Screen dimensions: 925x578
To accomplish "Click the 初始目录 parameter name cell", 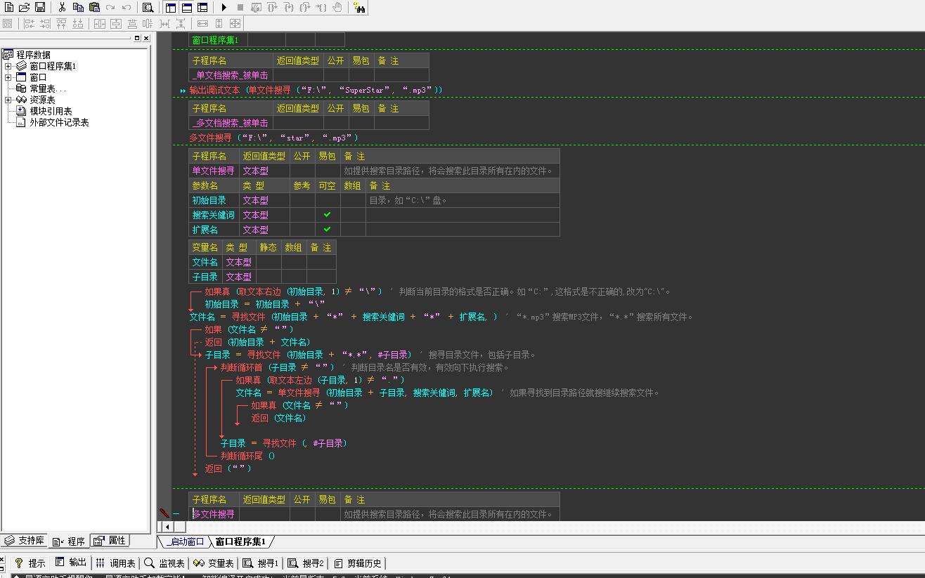I will pos(214,200).
